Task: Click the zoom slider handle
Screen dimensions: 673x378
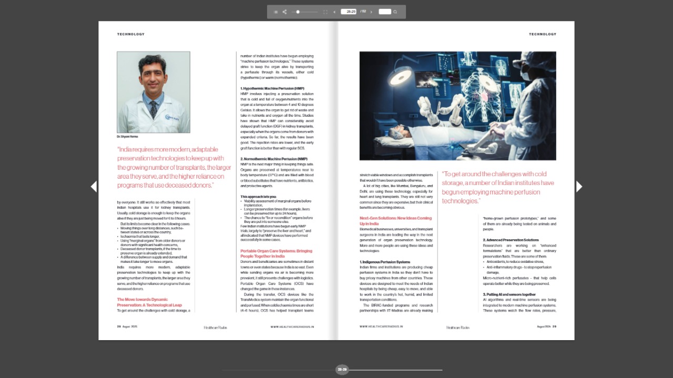Action: tap(298, 12)
